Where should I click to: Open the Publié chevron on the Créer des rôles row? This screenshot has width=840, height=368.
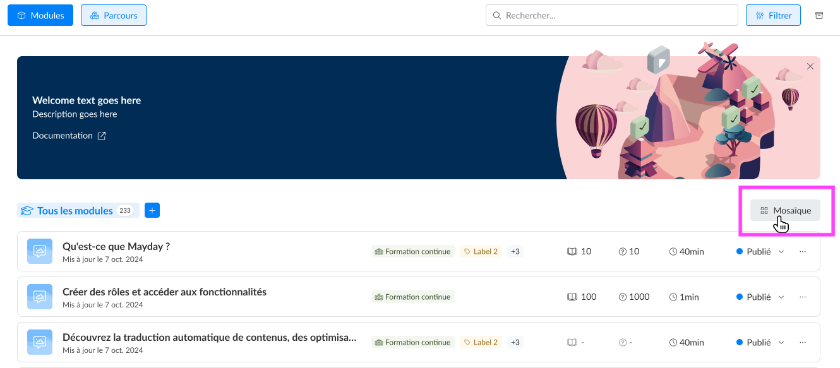tap(781, 297)
